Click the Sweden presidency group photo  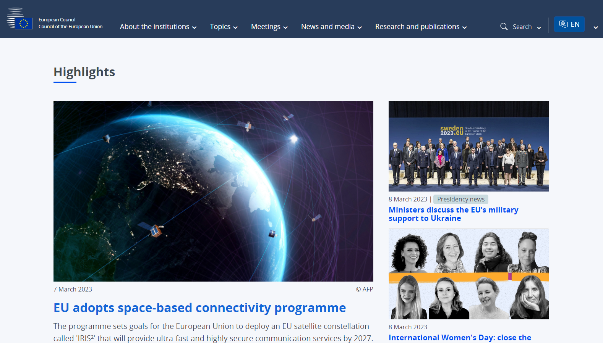(x=468, y=146)
